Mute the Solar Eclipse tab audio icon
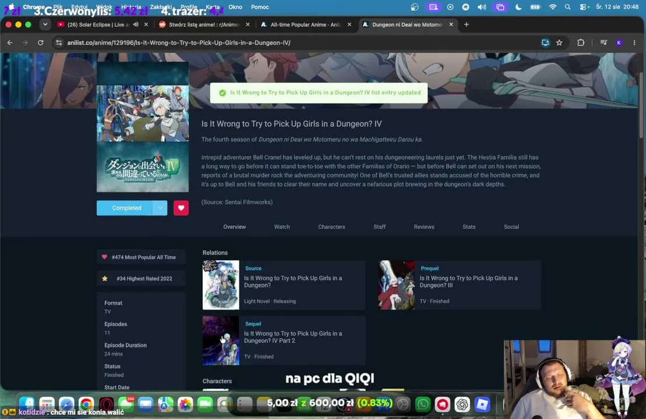This screenshot has width=646, height=419. (x=136, y=24)
